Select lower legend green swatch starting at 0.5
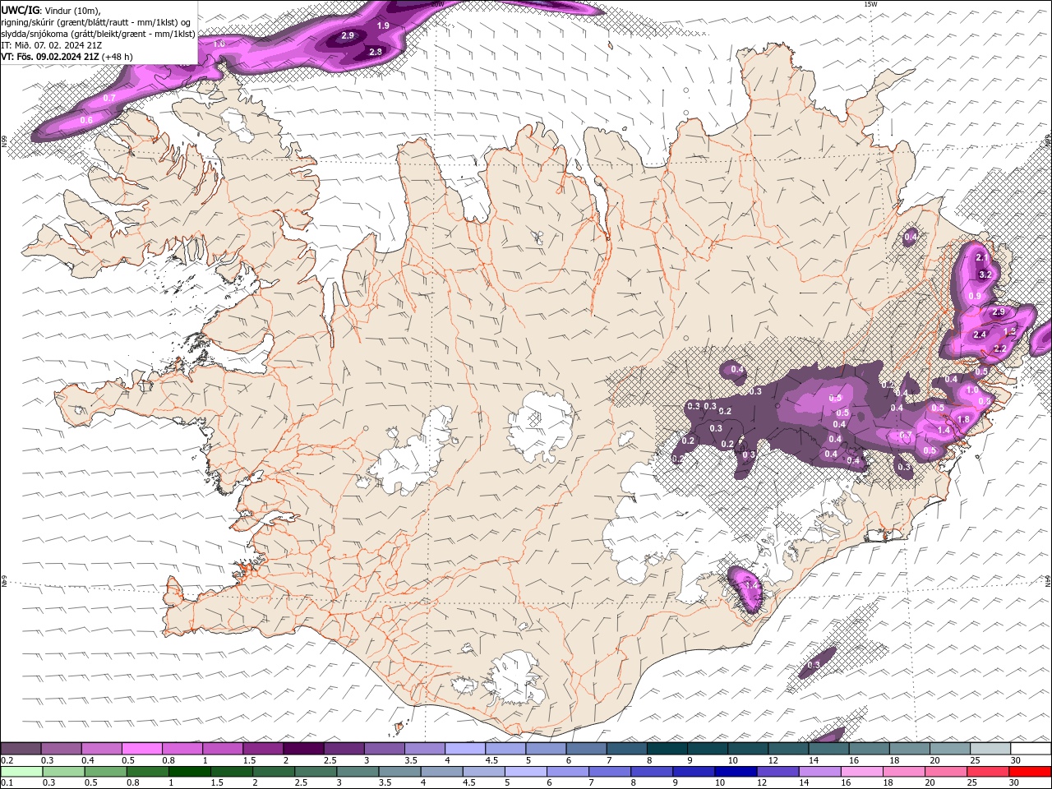Viewport: 1052px width, 789px height. [x=105, y=771]
